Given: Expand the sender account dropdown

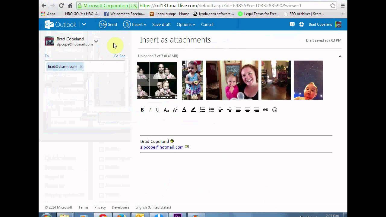Looking at the screenshot, I should coord(96,42).
